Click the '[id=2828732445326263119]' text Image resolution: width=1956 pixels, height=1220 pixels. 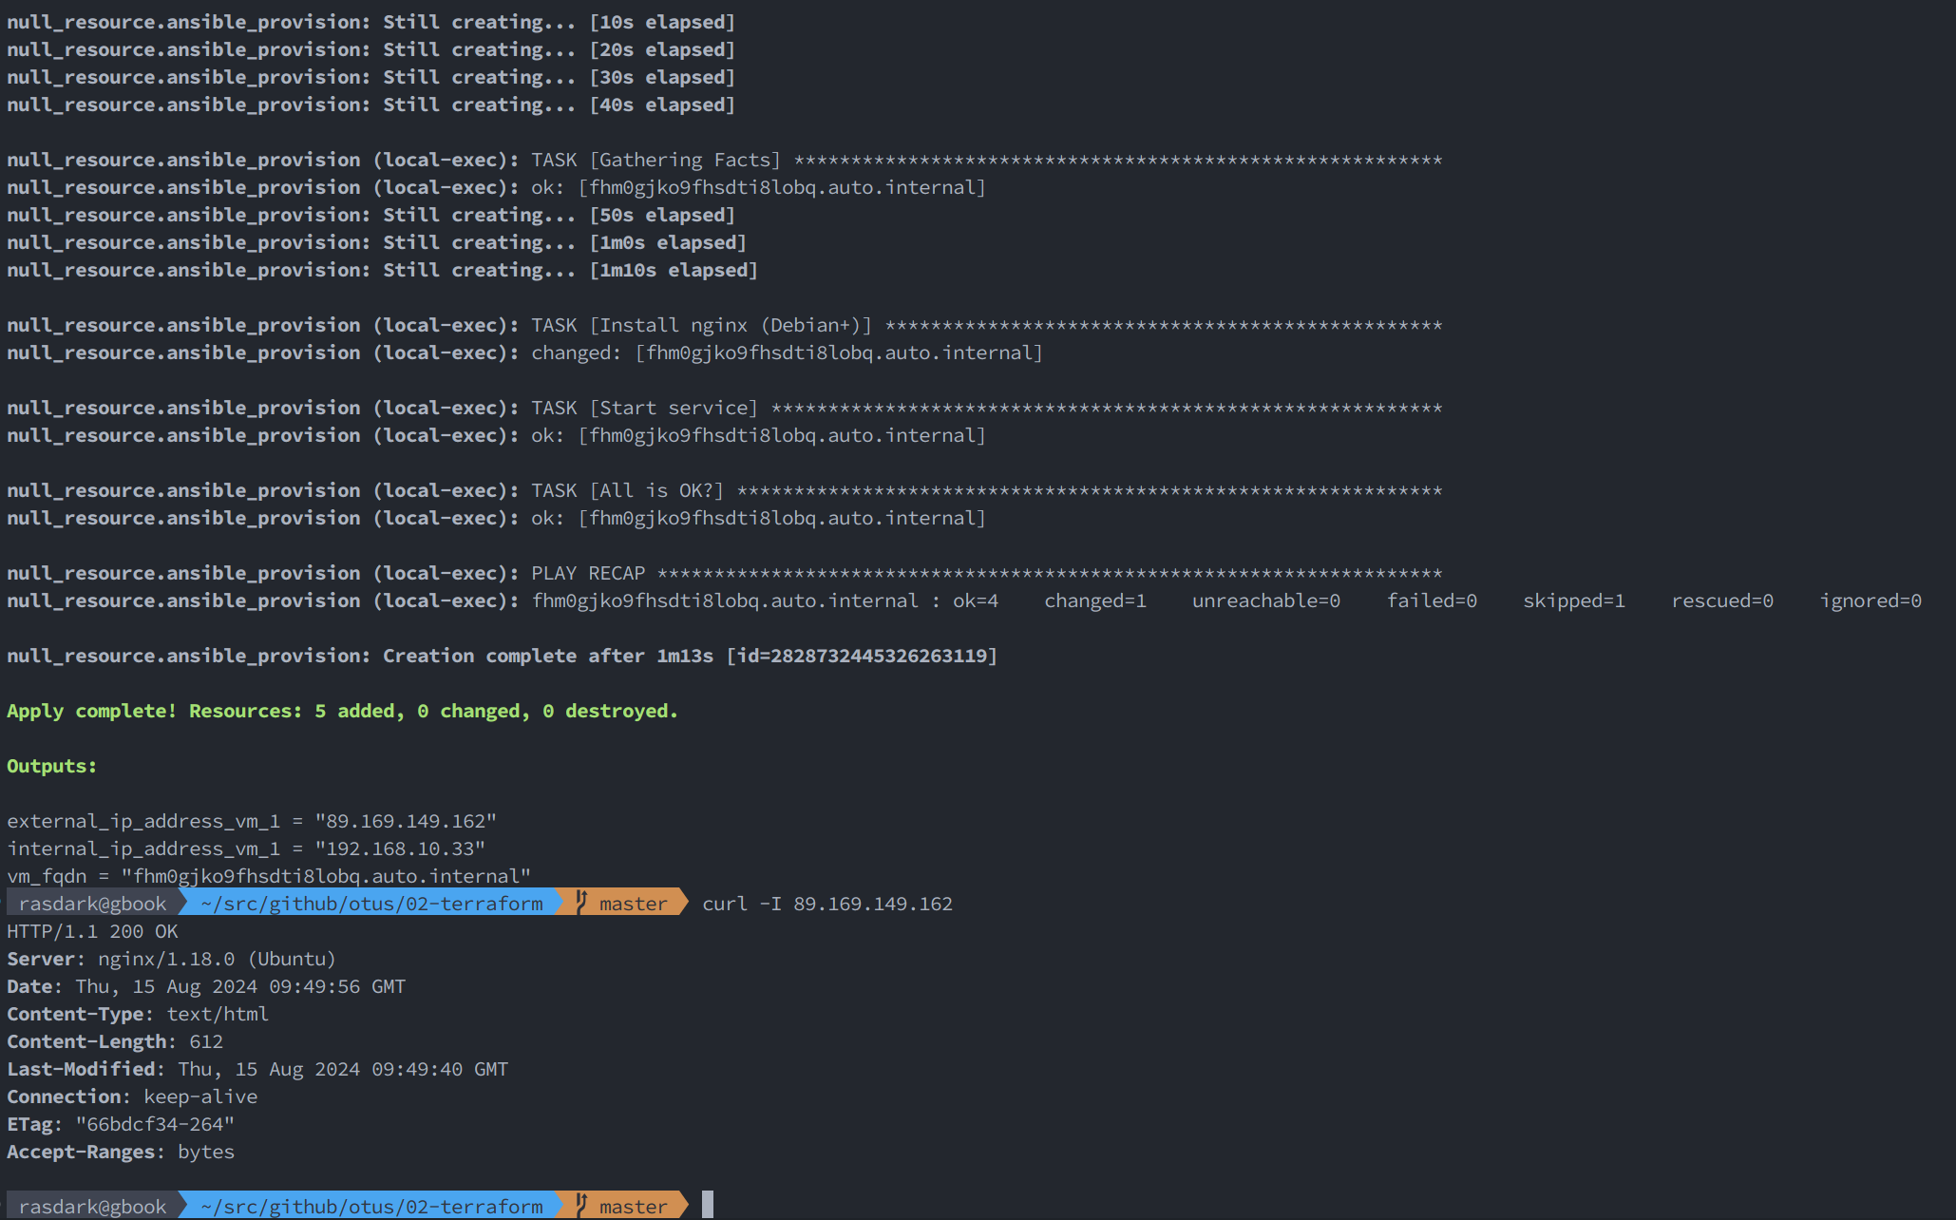coord(862,656)
